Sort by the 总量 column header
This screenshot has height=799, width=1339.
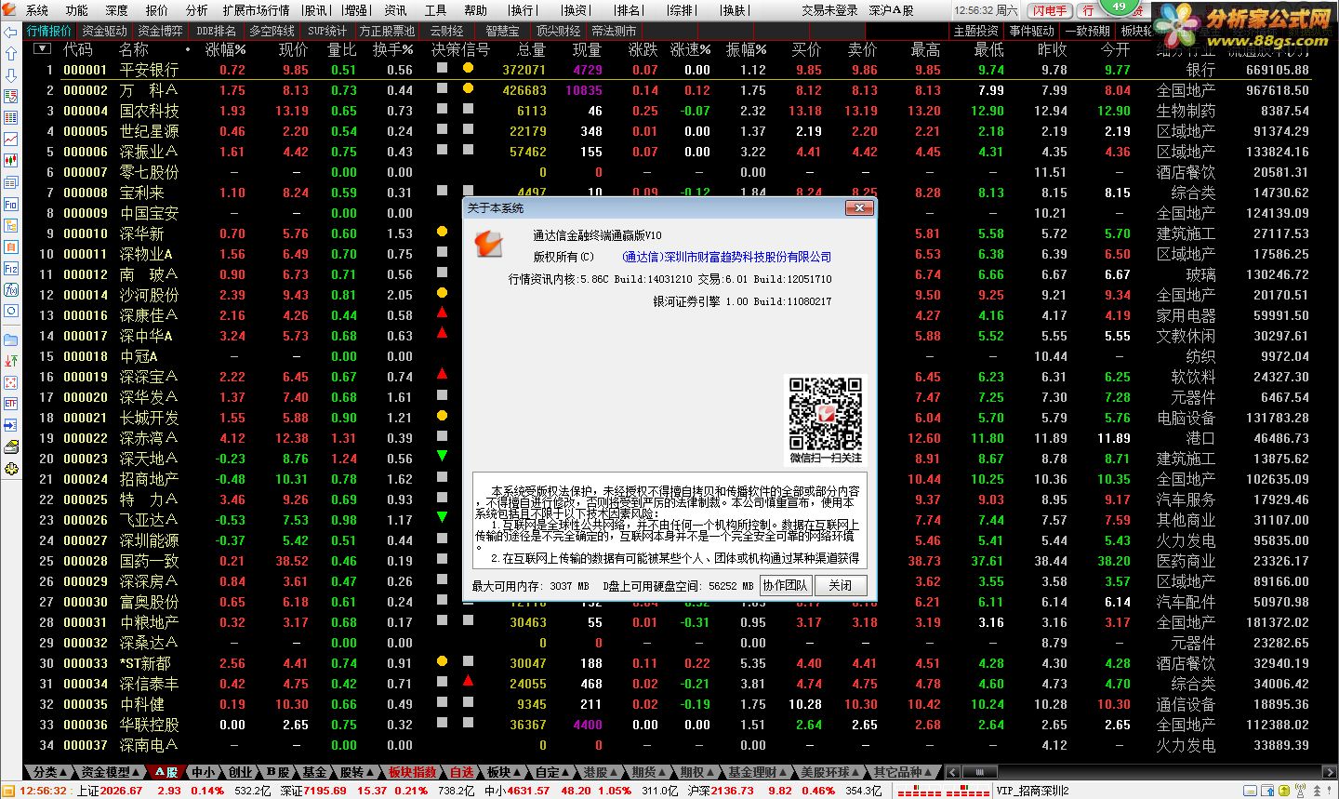(x=531, y=49)
